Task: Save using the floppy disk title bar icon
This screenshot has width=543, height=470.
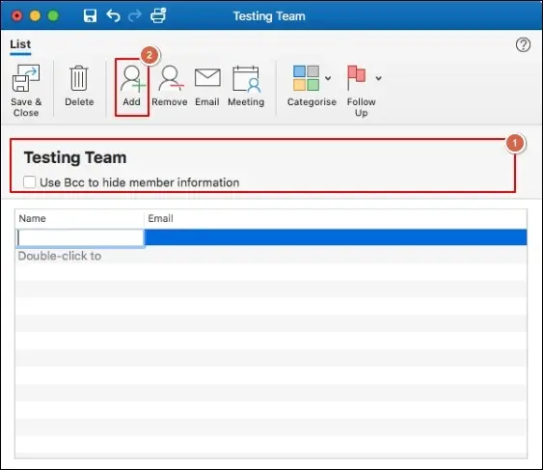Action: 90,15
